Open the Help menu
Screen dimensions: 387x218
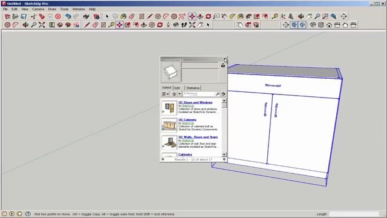point(92,9)
